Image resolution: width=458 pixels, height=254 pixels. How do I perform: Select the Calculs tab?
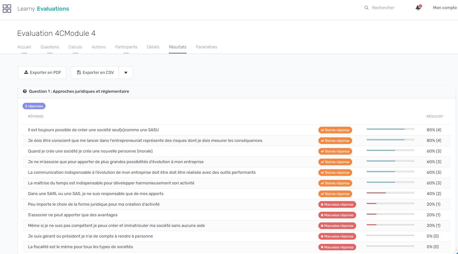75,47
